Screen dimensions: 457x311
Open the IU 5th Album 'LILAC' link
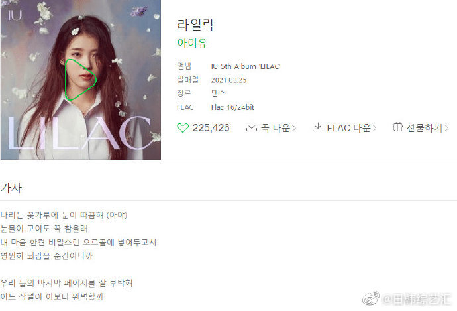246,66
